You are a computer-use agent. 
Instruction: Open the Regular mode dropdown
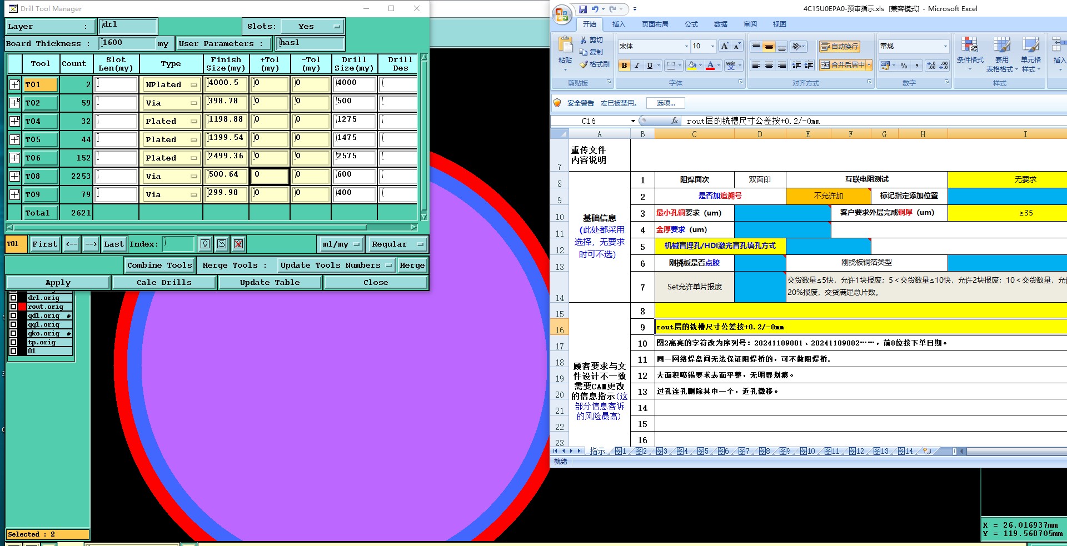397,244
